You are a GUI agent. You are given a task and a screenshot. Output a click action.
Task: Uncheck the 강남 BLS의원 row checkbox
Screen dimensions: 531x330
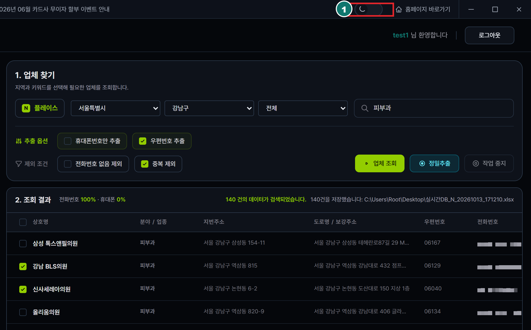click(x=23, y=266)
